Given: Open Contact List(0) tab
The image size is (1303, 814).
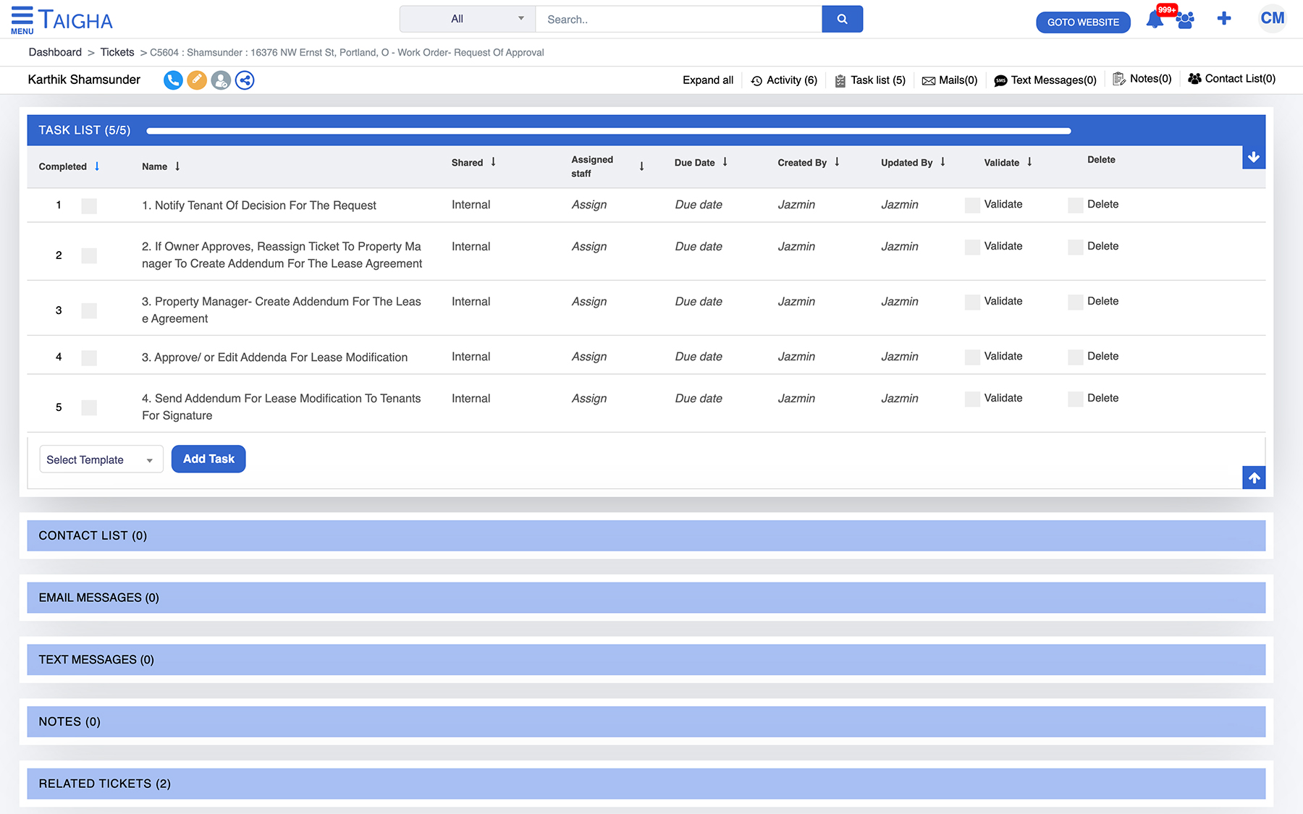Looking at the screenshot, I should tap(1231, 79).
